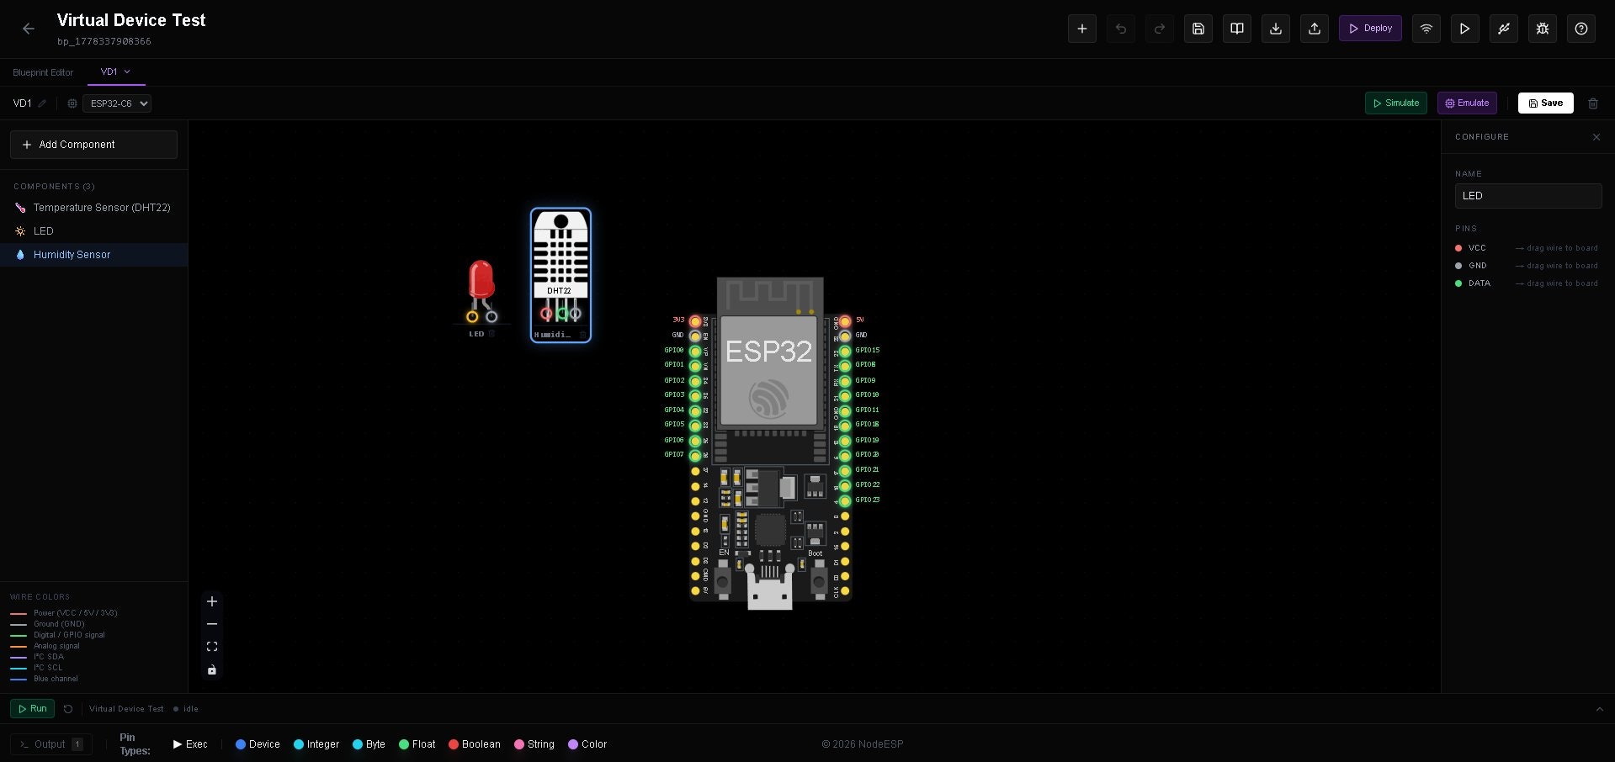Click the GPIO23 pin on the board
Screen dimensions: 1615x762
tap(845, 501)
